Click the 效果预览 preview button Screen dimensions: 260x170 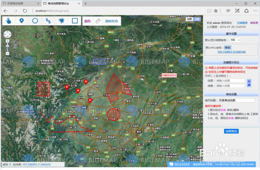(232, 131)
